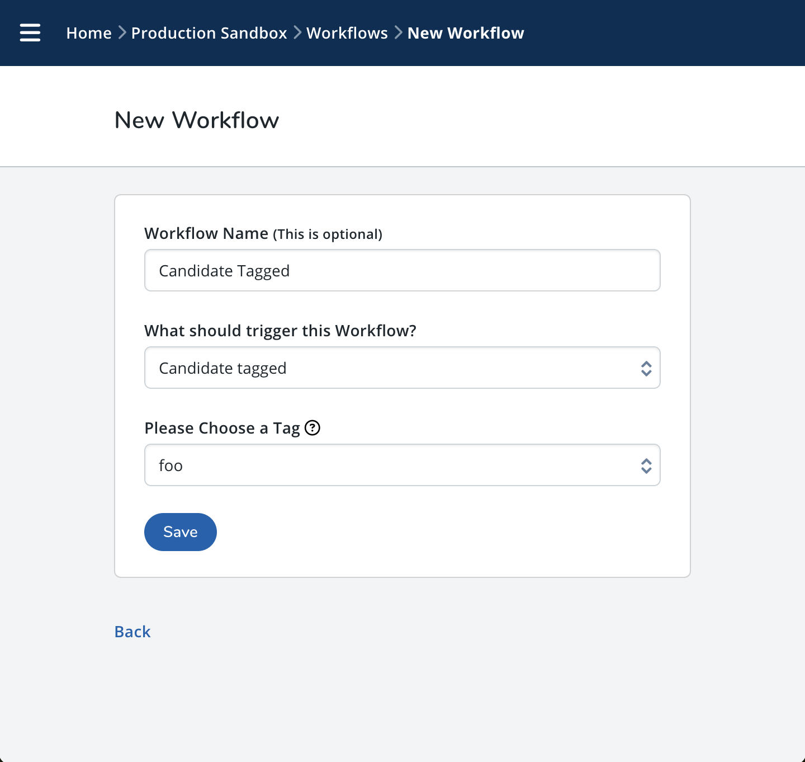The width and height of the screenshot is (805, 762).
Task: Click the help icon beside Please Choose a Tag
Action: [x=312, y=428]
